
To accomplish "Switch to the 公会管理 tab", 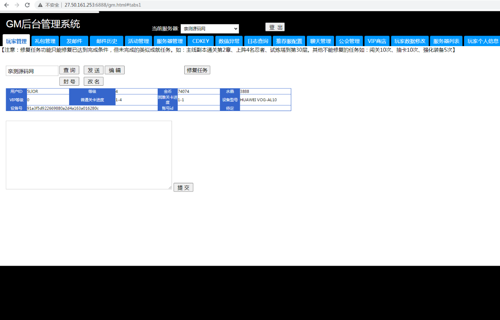I will [x=349, y=41].
